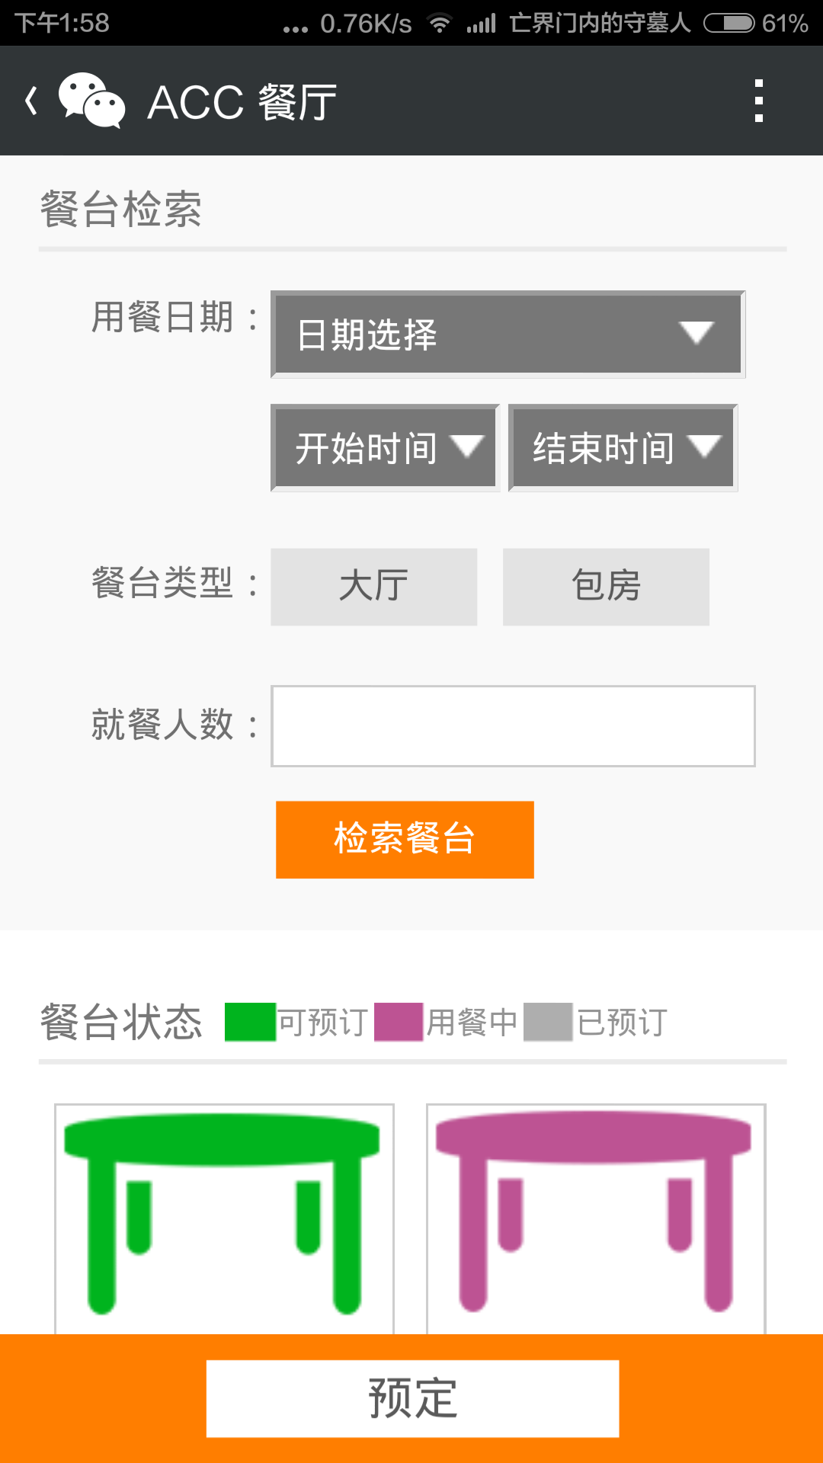Open the three-dot overflow menu
The height and width of the screenshot is (1463, 823).
(x=758, y=101)
